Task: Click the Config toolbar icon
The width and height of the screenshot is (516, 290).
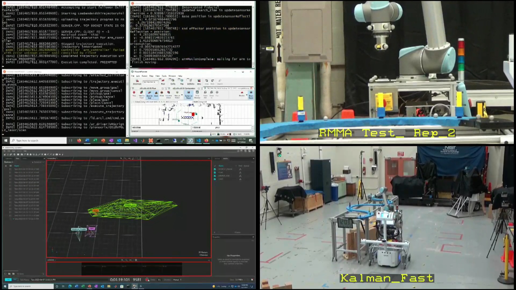Action: pyautogui.click(x=173, y=82)
